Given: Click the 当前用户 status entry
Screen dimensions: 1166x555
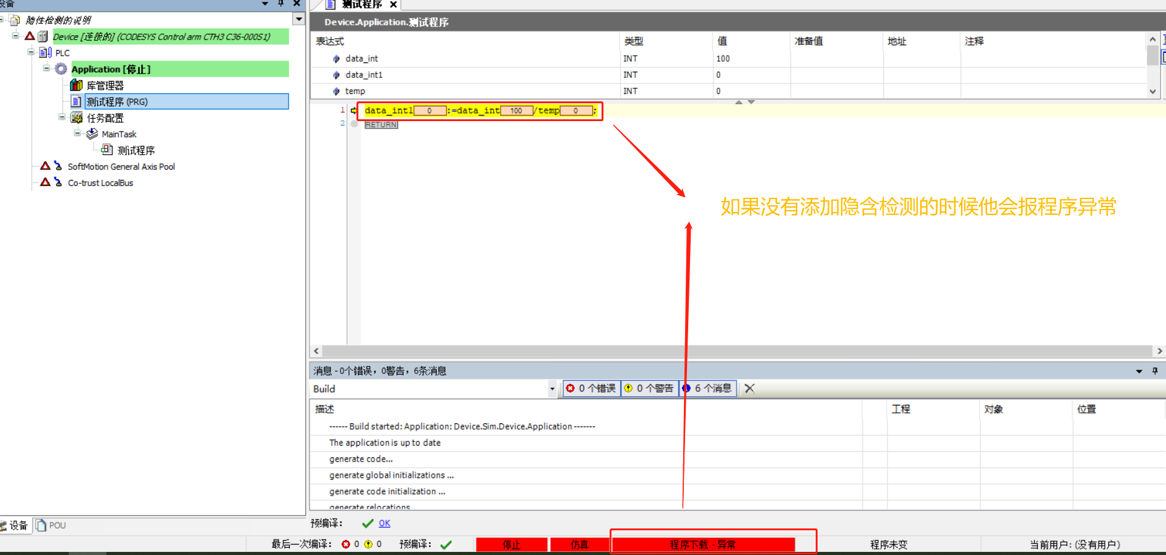Looking at the screenshot, I should tap(1075, 544).
